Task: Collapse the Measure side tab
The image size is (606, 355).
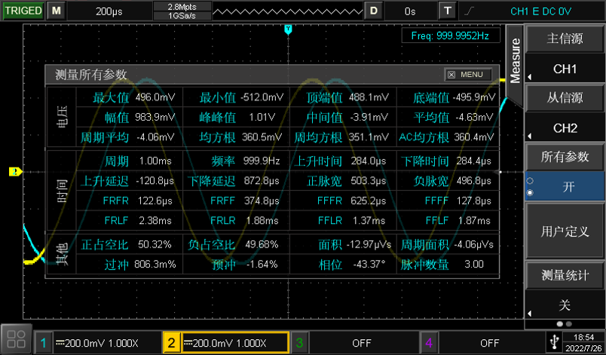Action: tap(516, 62)
